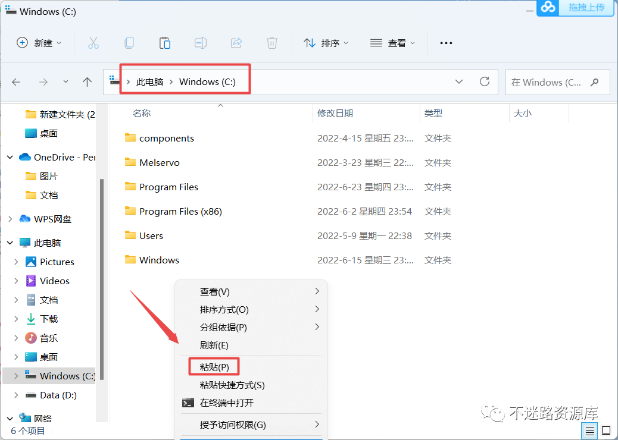The image size is (618, 440).
Task: Click the Rename icon in toolbar
Action: point(201,43)
